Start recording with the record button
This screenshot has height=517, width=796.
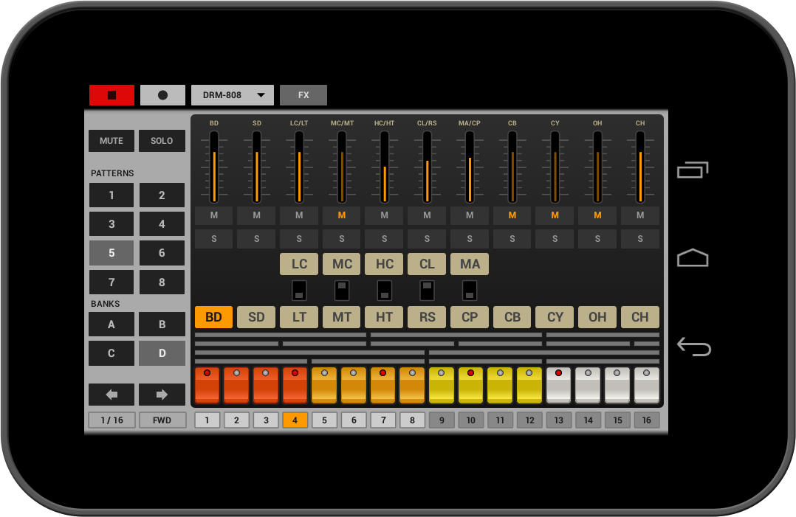pos(162,95)
